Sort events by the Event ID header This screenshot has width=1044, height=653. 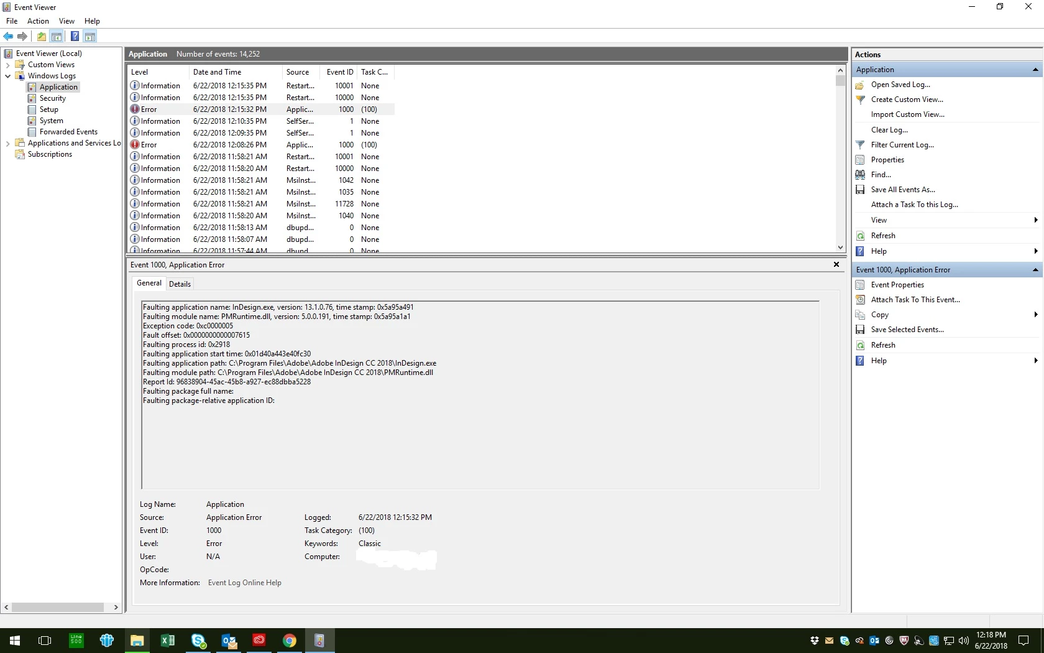point(339,72)
